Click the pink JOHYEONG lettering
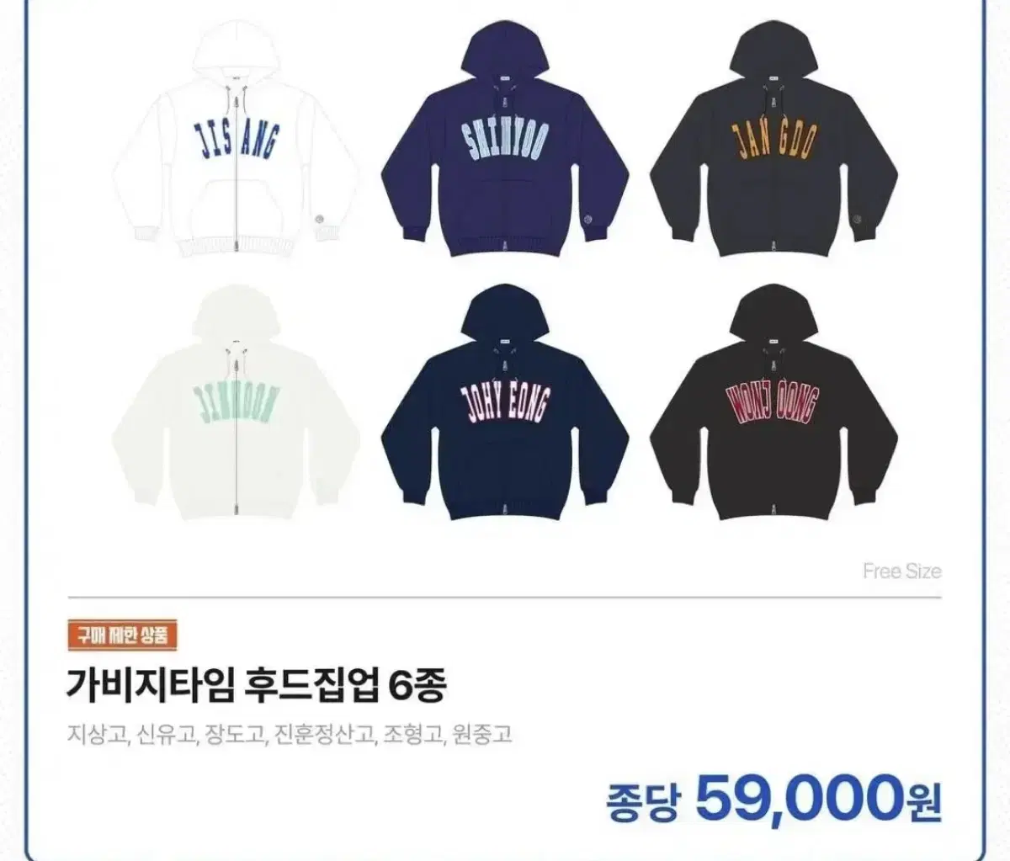 504,402
